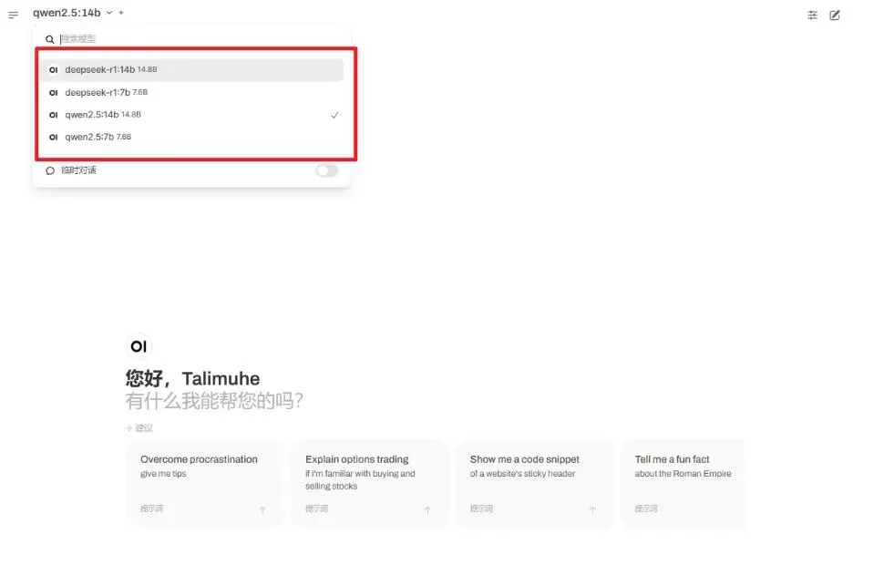Open the sidebar hamburger menu icon

pyautogui.click(x=13, y=15)
